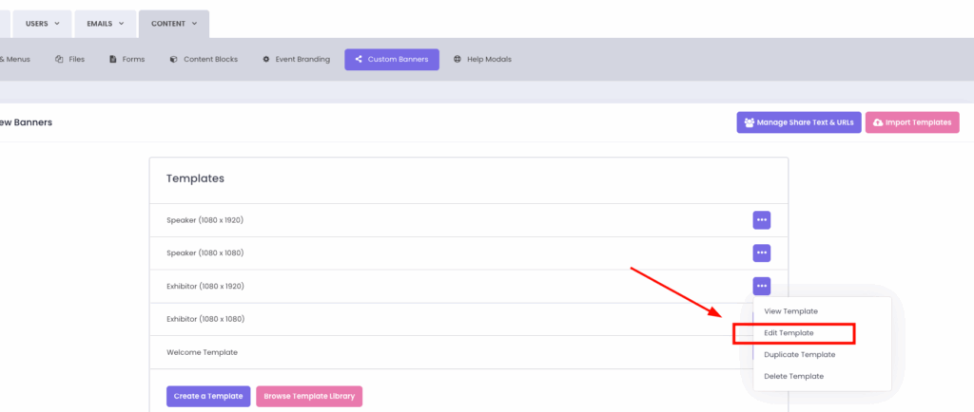Expand the EMAILS dropdown menu
This screenshot has height=412, width=974.
(106, 23)
